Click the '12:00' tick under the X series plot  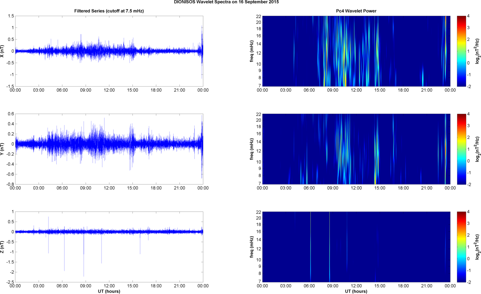tap(109, 90)
